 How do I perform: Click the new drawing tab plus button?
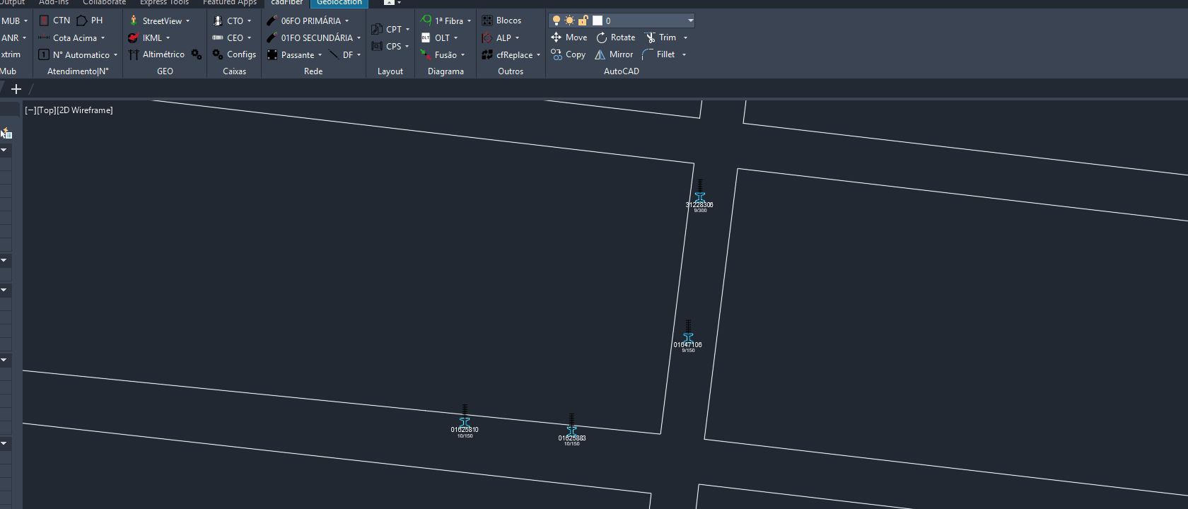coord(16,89)
